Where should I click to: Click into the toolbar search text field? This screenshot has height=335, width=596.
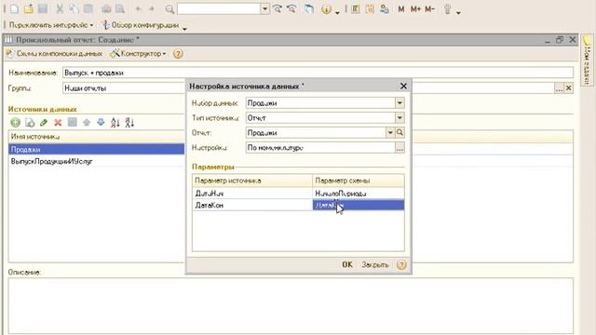pyautogui.click(x=219, y=8)
